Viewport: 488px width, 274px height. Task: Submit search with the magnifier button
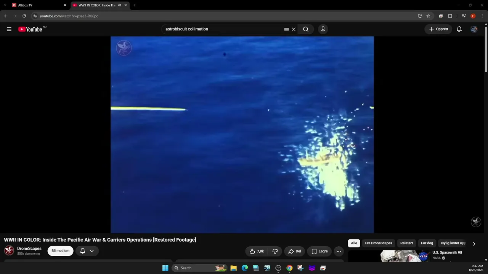pyautogui.click(x=306, y=29)
